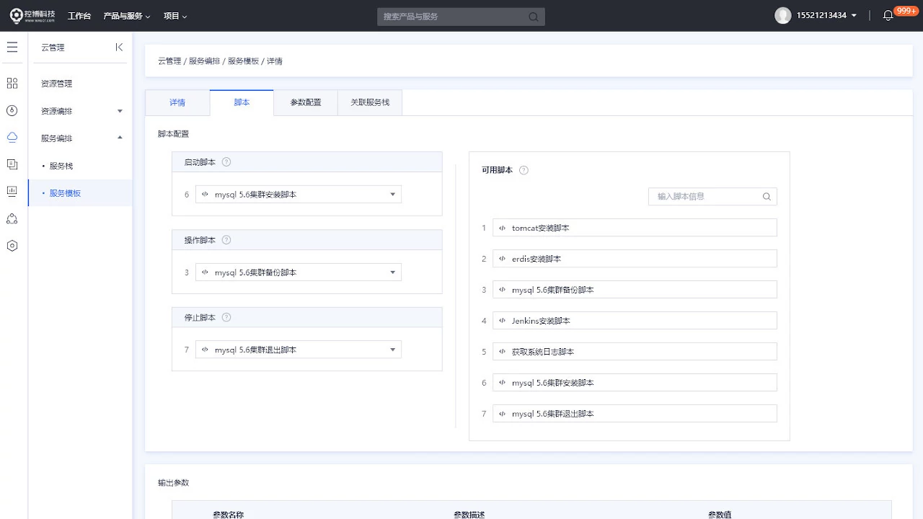
Task: Click the notification bell icon
Action: point(888,15)
